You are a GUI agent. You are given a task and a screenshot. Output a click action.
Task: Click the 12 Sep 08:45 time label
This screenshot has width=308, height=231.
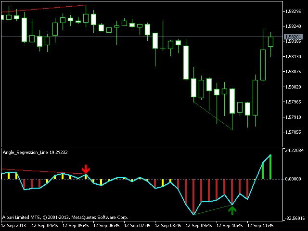pyautogui.click(x=168, y=226)
